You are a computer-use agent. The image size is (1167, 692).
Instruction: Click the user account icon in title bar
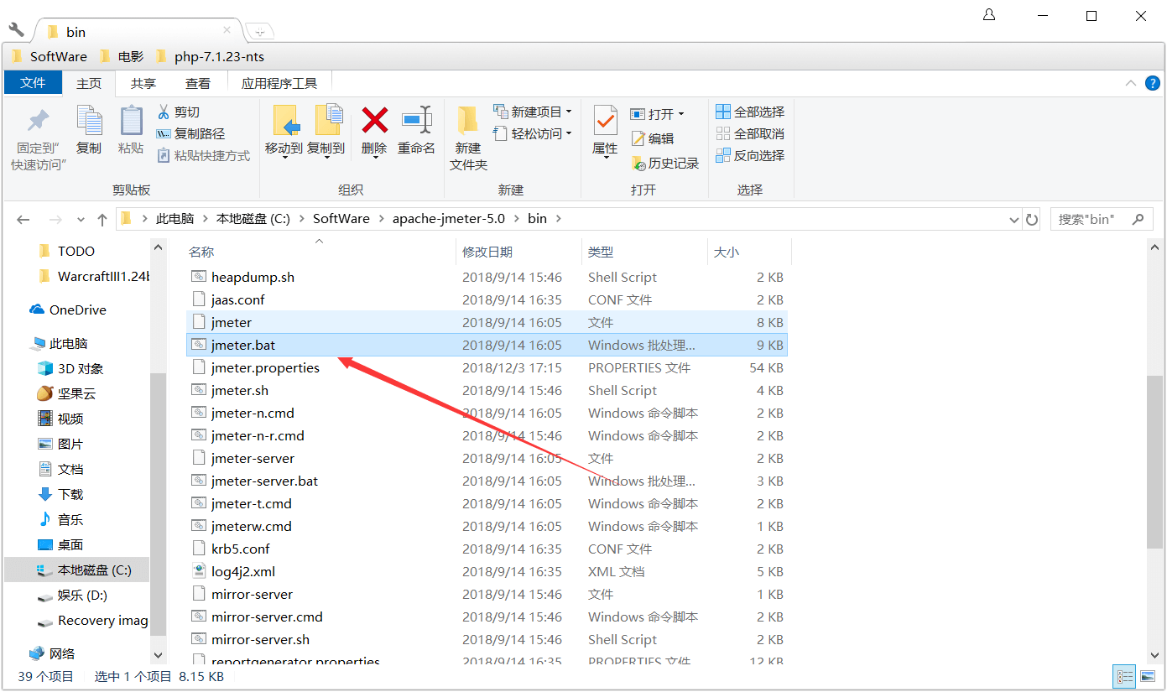tap(989, 15)
